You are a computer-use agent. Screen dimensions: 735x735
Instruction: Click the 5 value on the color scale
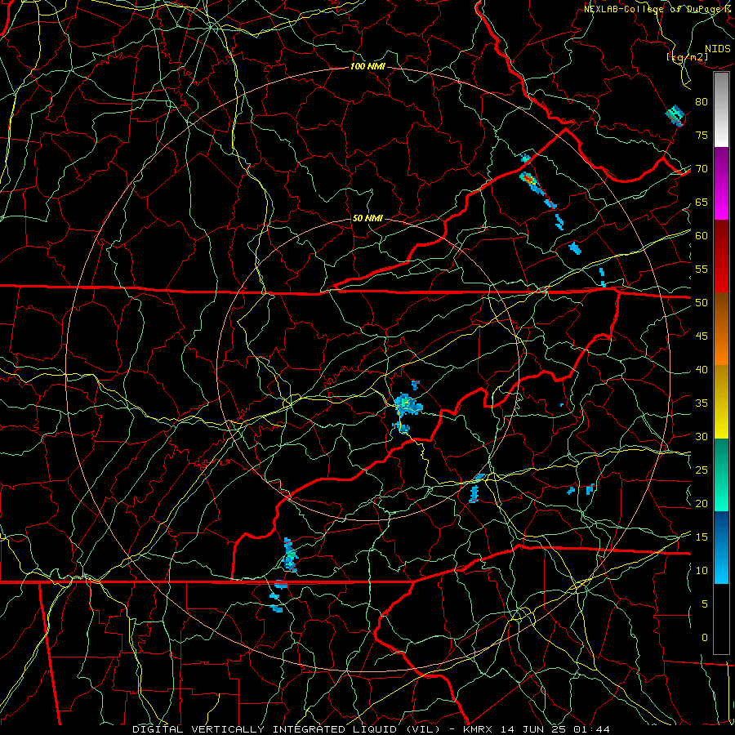pos(705,604)
